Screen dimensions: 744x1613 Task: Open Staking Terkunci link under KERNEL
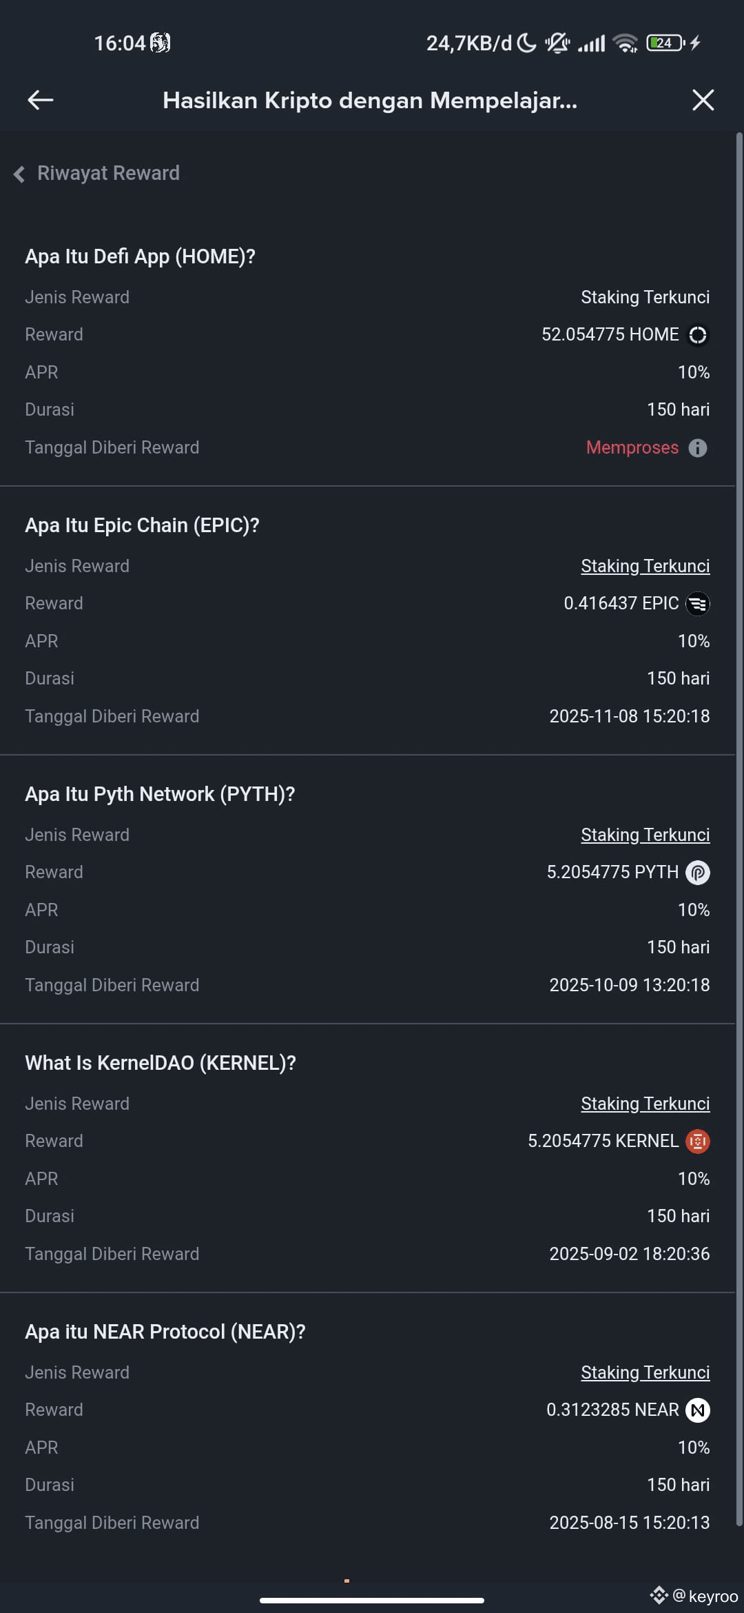(645, 1104)
